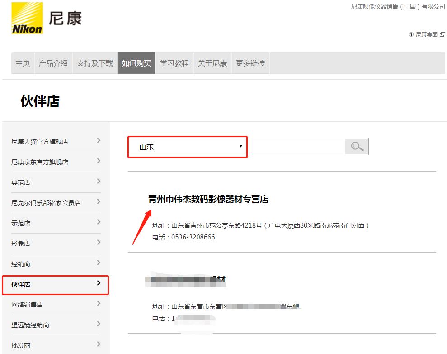Image resolution: width=447 pixels, height=354 pixels.
Task: Click the magnifying glass search button
Action: click(x=357, y=147)
